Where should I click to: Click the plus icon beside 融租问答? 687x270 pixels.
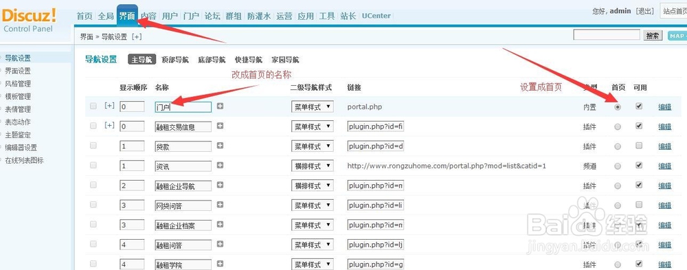tap(220, 244)
